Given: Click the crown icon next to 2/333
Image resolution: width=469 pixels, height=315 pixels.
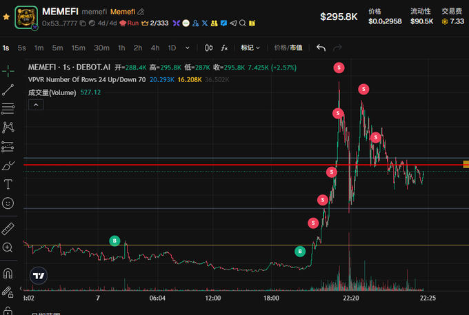Looking at the screenshot, I should (x=145, y=23).
